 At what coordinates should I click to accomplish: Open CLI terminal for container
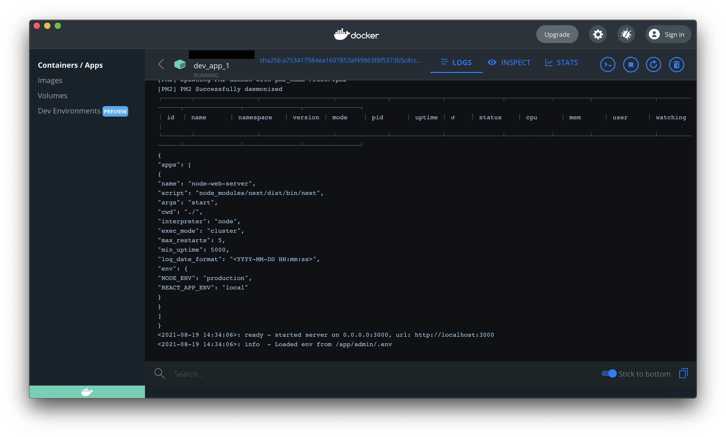607,65
